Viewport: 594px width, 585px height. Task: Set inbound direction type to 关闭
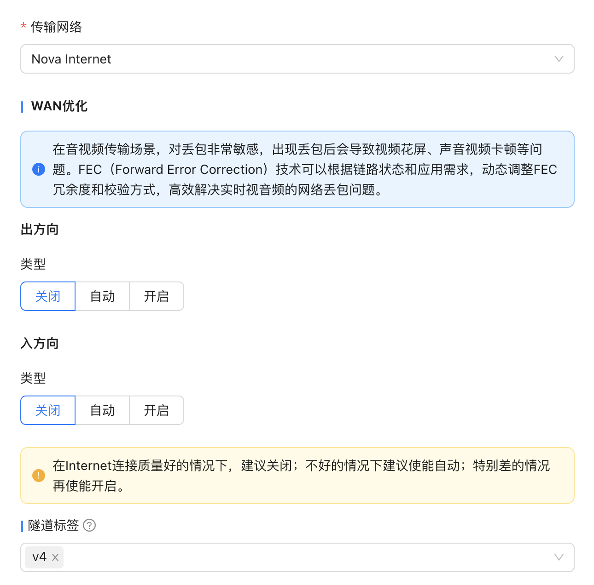48,410
